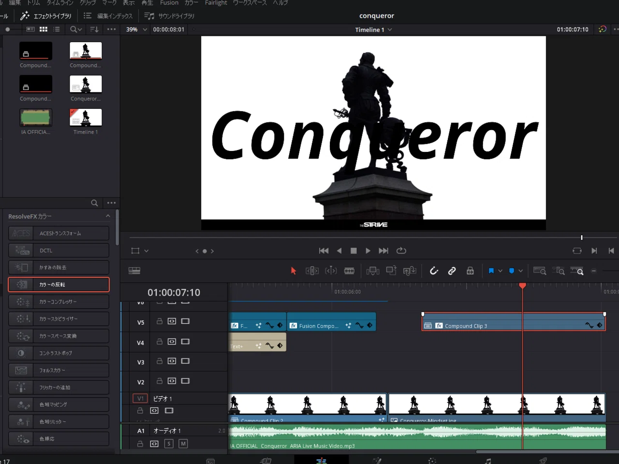Open timeline view options icon
Viewport: 619px width, 464px height.
[134, 271]
